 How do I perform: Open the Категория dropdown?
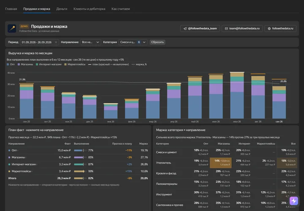coord(133,42)
